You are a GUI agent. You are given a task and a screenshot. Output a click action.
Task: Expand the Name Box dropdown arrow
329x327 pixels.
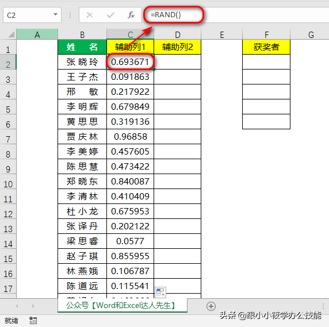pyautogui.click(x=55, y=14)
